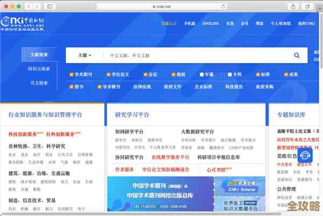
Task: Toggle the 会议 checkbox
Action: tap(145, 75)
